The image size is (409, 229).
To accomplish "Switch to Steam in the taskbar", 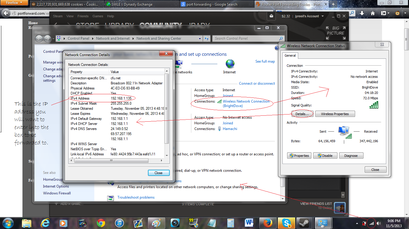I will [305, 223].
